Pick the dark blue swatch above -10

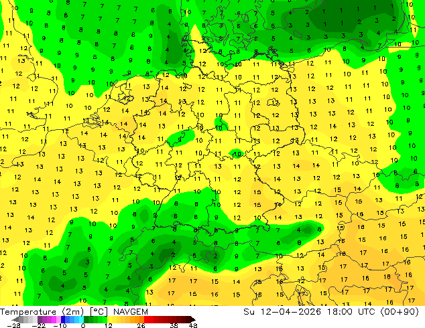[x=63, y=319]
